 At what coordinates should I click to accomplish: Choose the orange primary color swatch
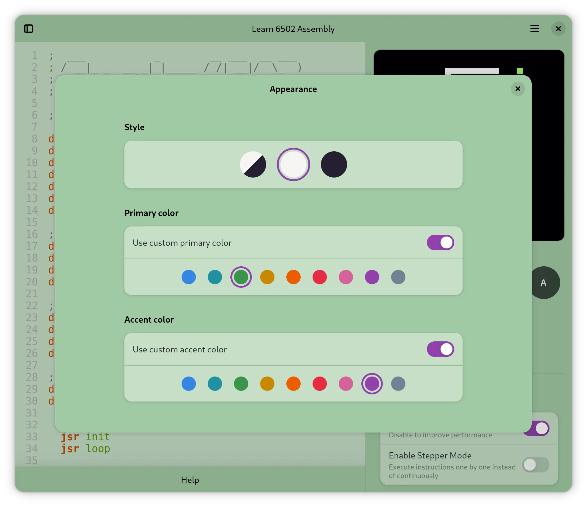pos(293,277)
